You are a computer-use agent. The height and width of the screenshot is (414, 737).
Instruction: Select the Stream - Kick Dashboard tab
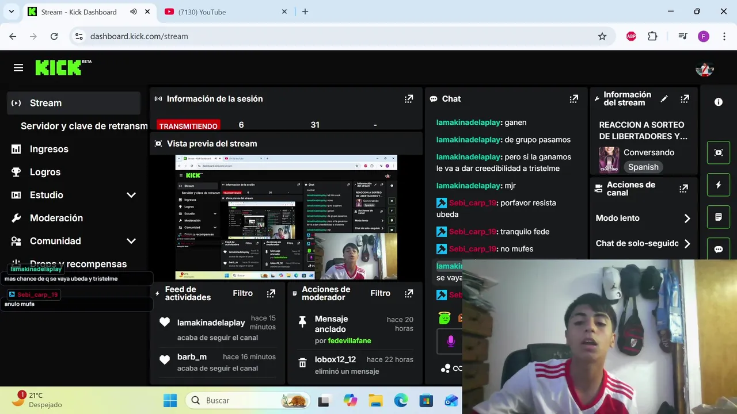pos(78,11)
